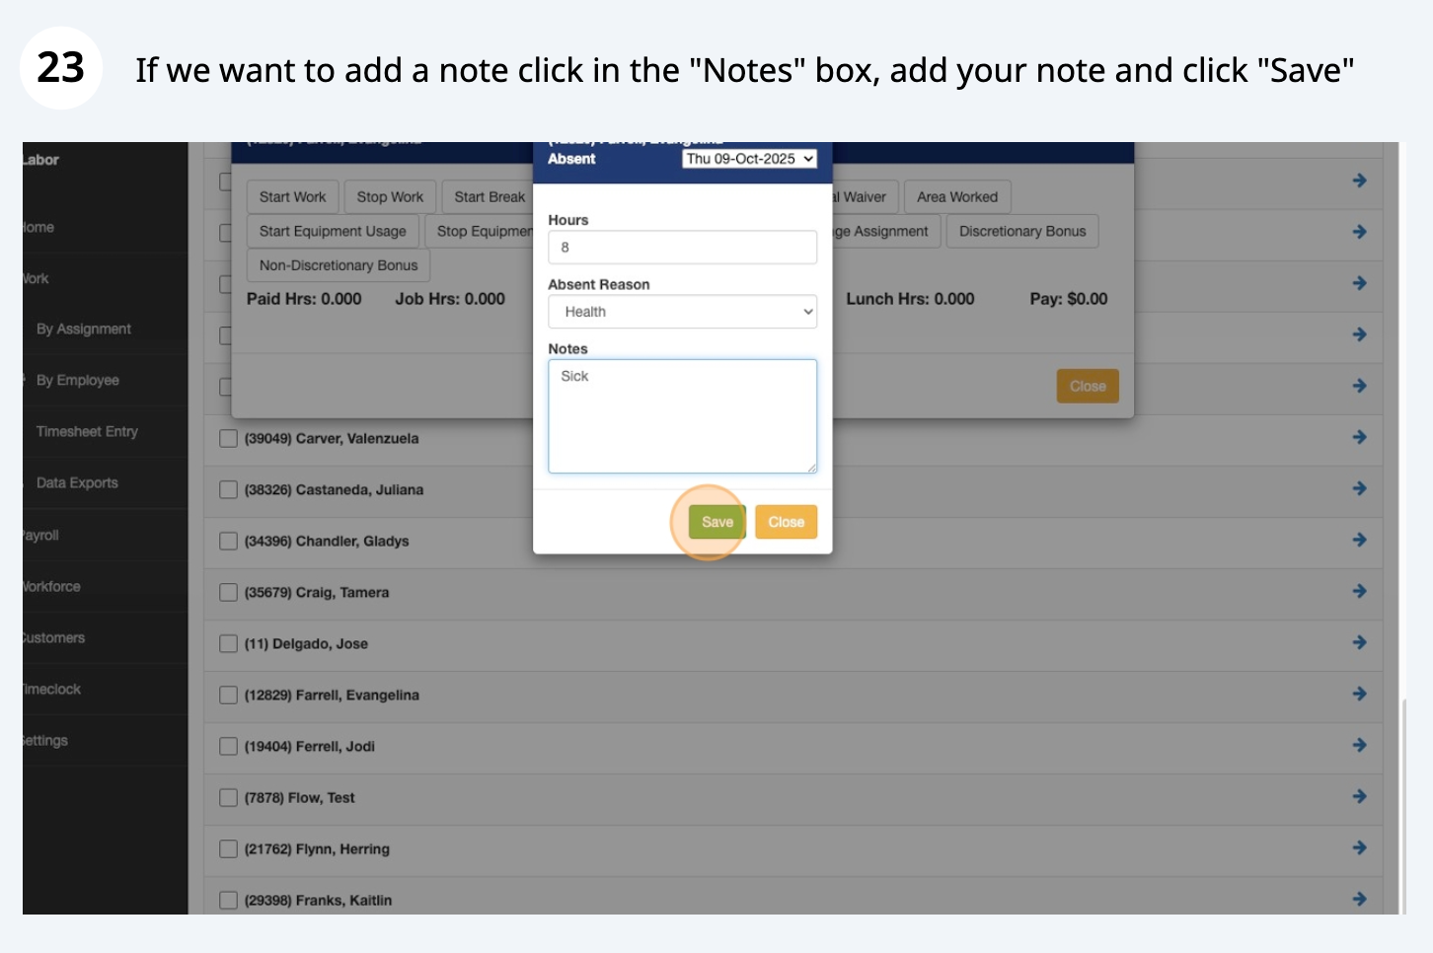
Task: Open Timesheet Entry in the sidebar
Action: pyautogui.click(x=87, y=431)
